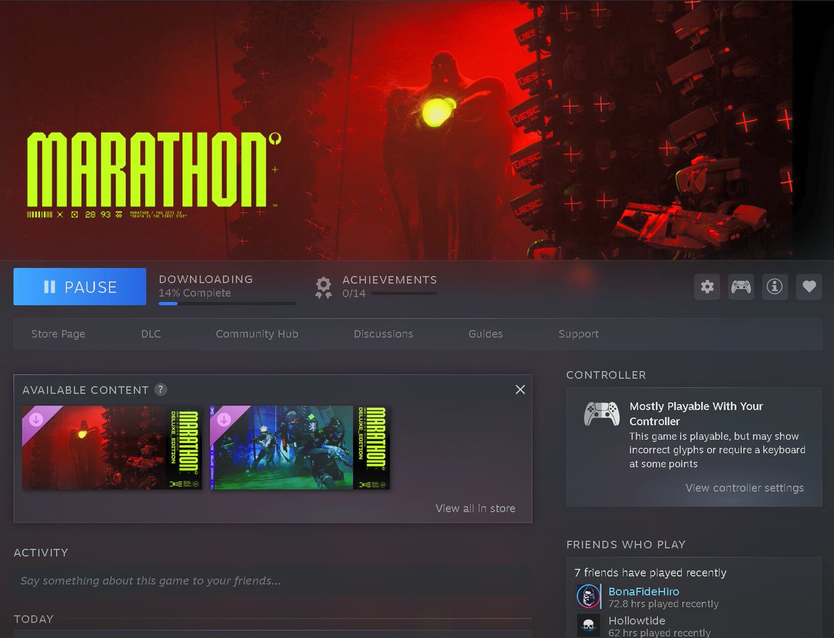Click download badge on red DLC thumbnail

coord(35,420)
